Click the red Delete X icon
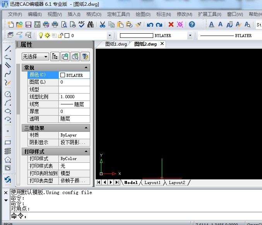The height and width of the screenshot is (225, 262). tap(171, 24)
